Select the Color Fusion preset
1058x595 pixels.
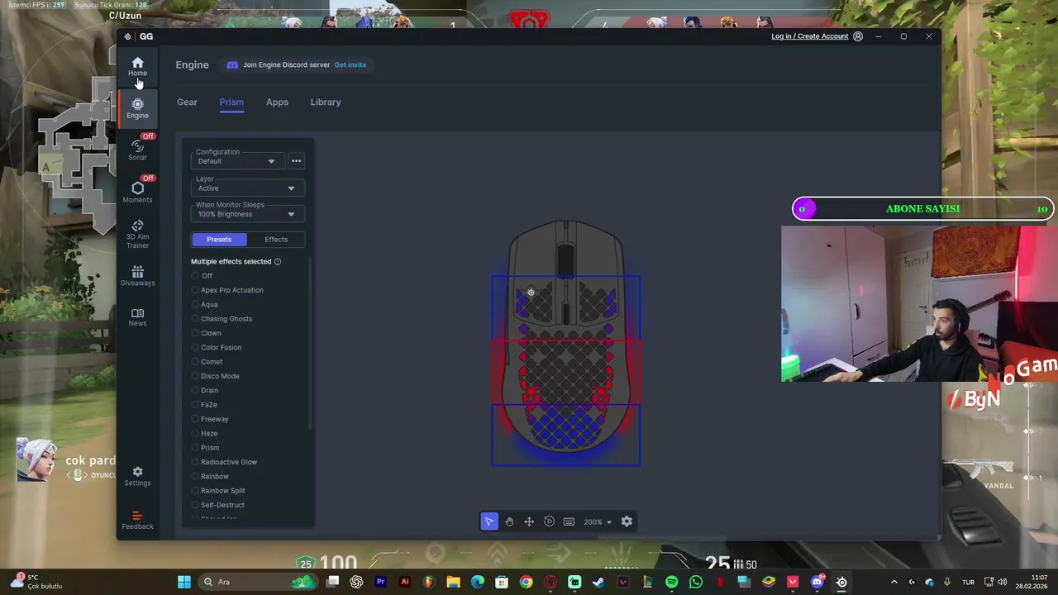pyautogui.click(x=217, y=347)
